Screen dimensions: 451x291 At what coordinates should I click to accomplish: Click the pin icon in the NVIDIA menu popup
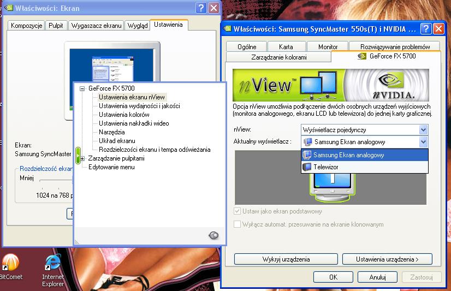[213, 235]
